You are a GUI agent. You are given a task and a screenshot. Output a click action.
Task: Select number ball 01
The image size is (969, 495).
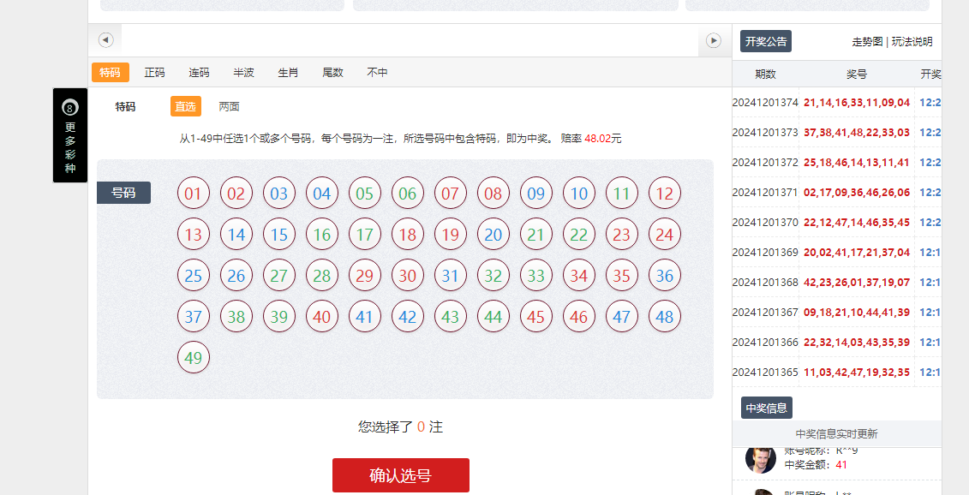(193, 193)
